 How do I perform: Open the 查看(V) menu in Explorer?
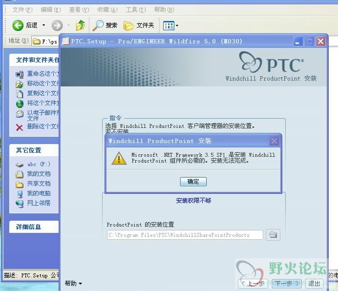[x=79, y=10]
